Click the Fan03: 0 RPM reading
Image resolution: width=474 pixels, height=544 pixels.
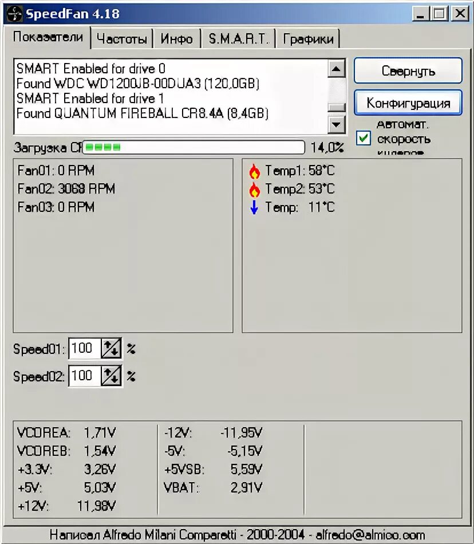coord(56,207)
